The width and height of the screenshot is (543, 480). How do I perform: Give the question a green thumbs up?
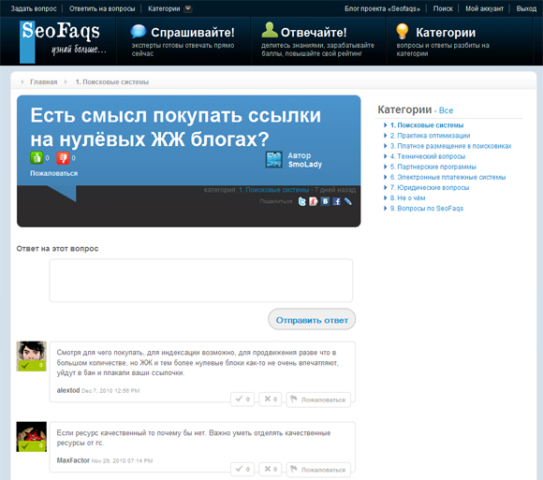point(37,158)
